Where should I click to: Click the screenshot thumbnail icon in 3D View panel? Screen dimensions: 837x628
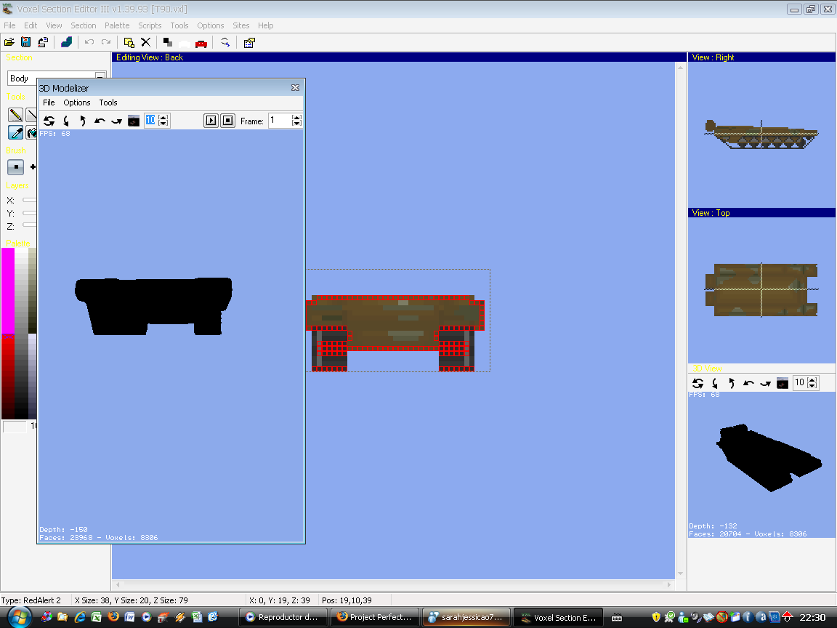tap(783, 383)
